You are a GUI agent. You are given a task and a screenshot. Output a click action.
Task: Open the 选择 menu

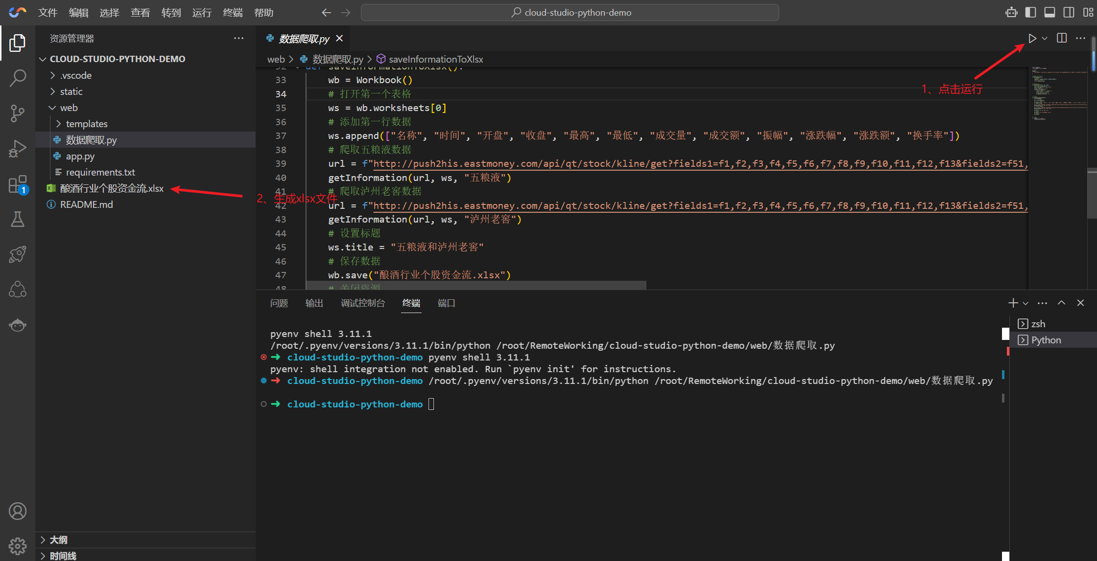[x=109, y=13]
